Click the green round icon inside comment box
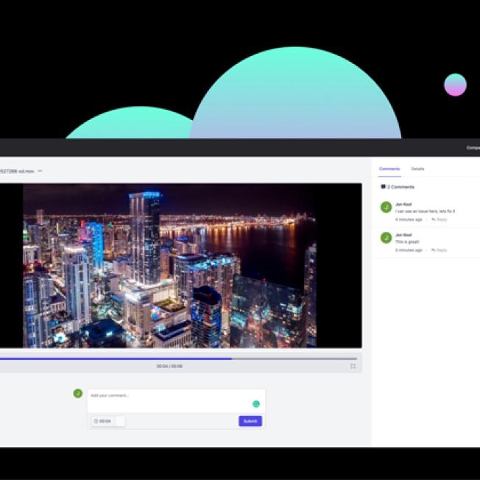Viewport: 480px width, 480px height. tap(256, 404)
